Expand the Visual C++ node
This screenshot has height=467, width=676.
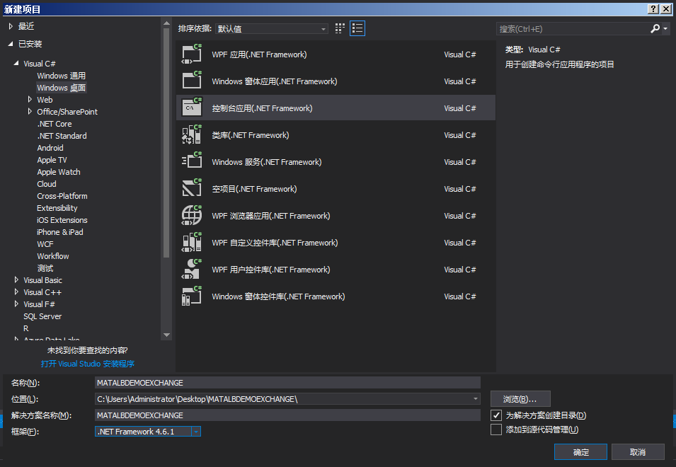(x=16, y=292)
